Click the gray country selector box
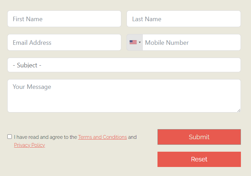Image resolution: width=251 pixels, height=176 pixels. click(x=135, y=42)
